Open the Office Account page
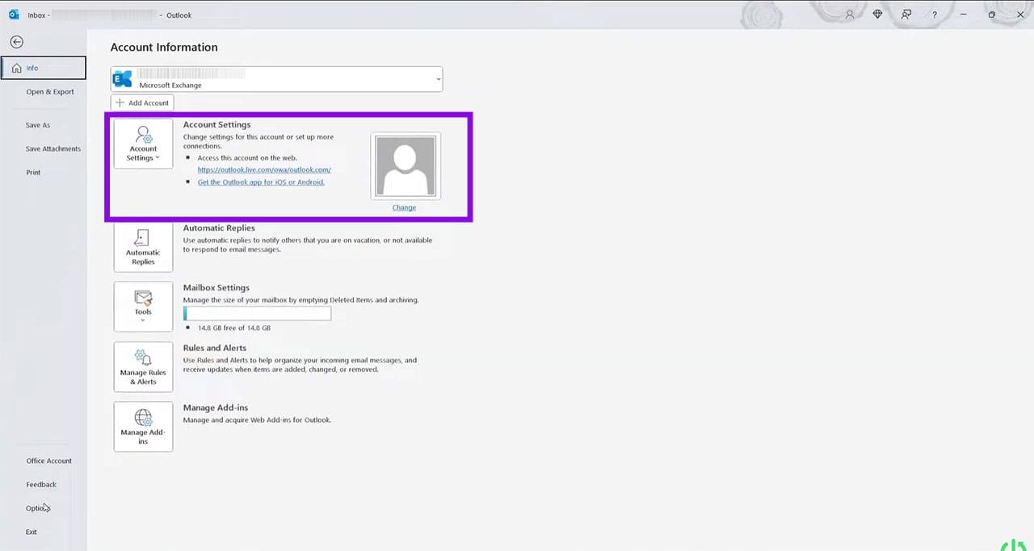 pos(49,461)
